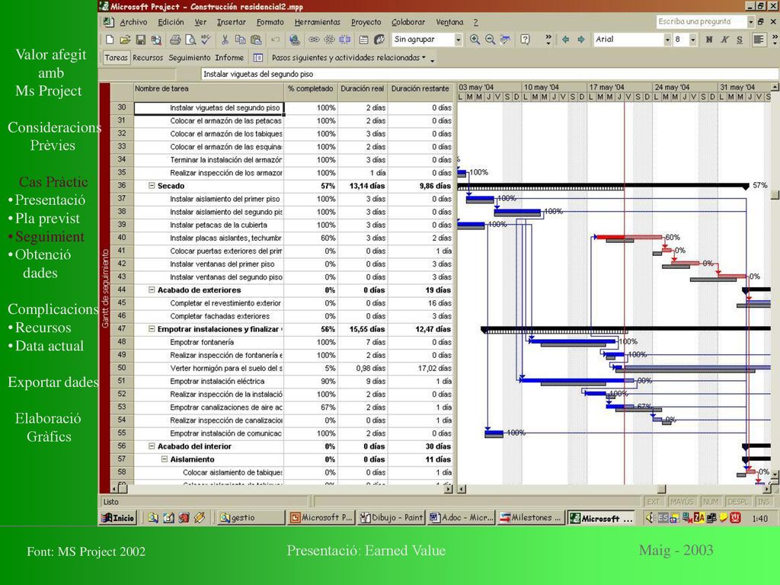Collapse the Aislamiento summary task

pos(165,459)
